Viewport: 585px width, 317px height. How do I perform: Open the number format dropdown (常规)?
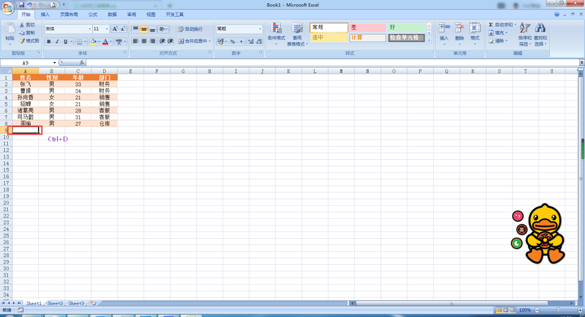(260, 29)
